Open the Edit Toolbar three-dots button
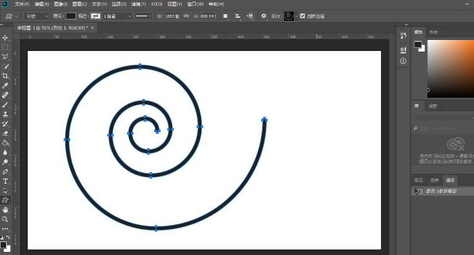 [x=5, y=229]
